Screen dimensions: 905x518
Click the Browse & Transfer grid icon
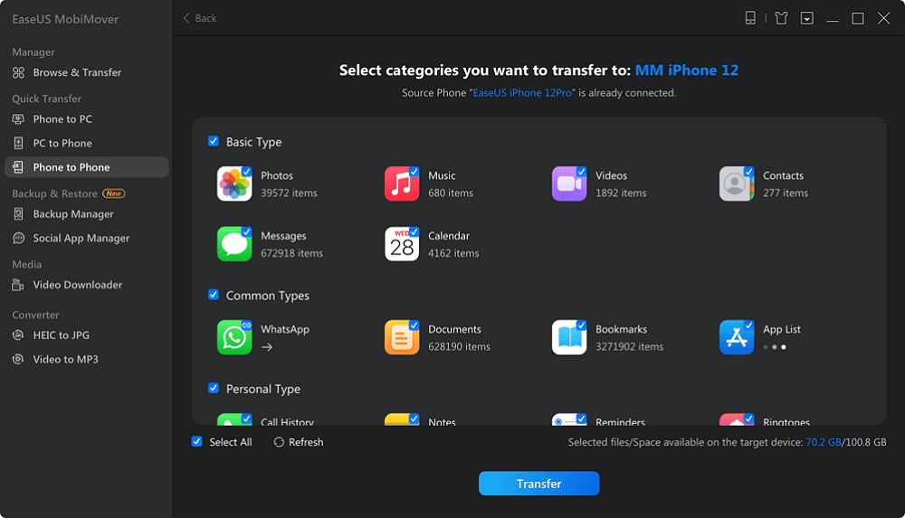18,72
